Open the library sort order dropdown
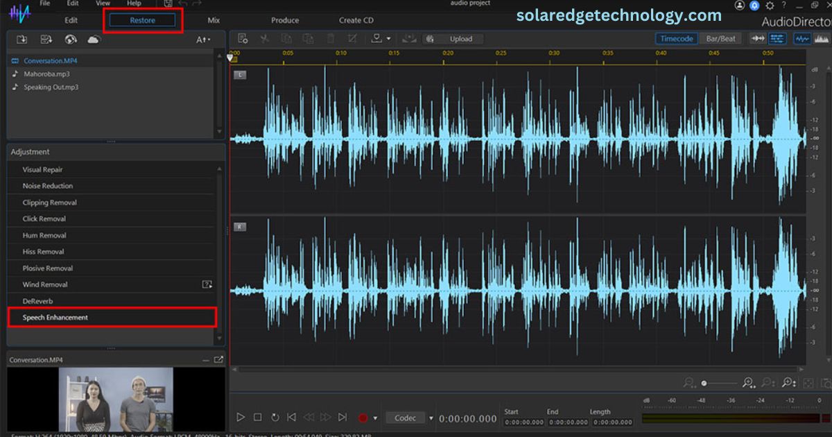 click(x=203, y=40)
